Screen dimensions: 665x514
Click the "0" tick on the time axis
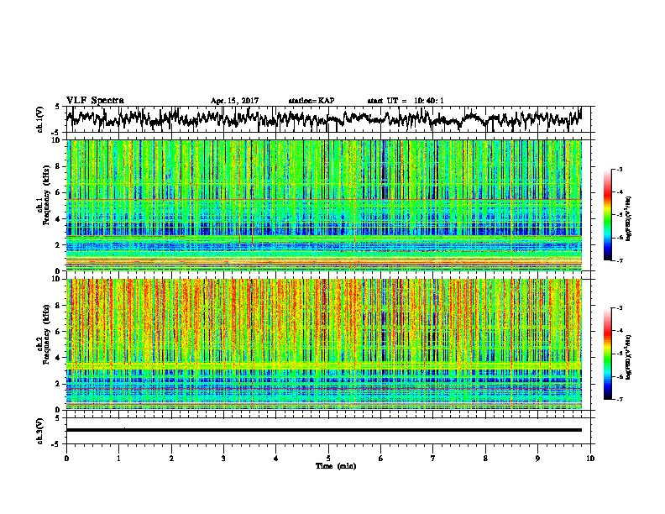(66, 459)
